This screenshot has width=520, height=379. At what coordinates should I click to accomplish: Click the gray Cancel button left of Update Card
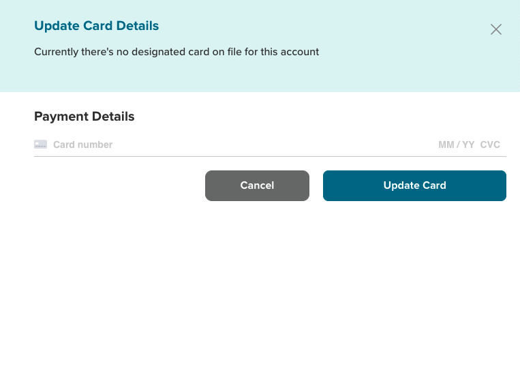(257, 185)
